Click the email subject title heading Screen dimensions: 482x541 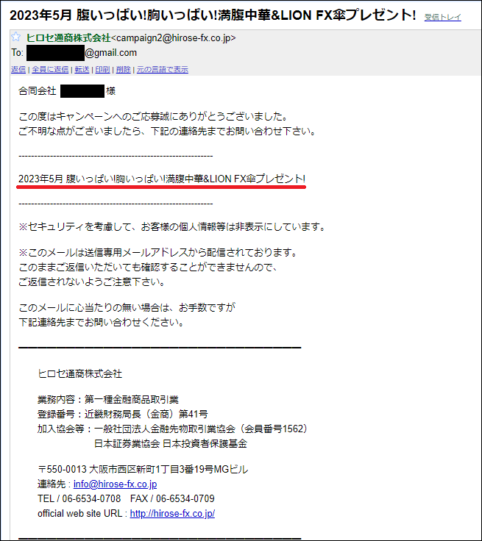[x=213, y=15]
